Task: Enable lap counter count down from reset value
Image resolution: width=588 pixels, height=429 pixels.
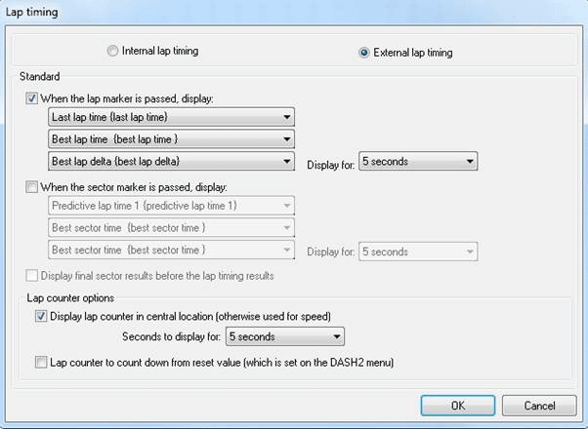Action: click(40, 363)
